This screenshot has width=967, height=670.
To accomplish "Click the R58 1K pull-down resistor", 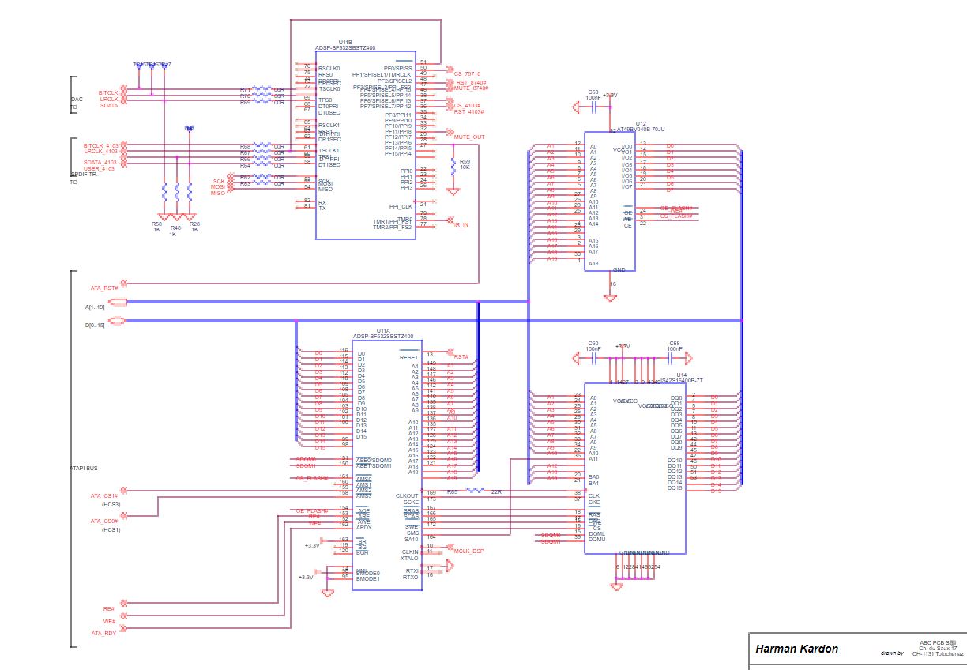I will click(x=164, y=194).
